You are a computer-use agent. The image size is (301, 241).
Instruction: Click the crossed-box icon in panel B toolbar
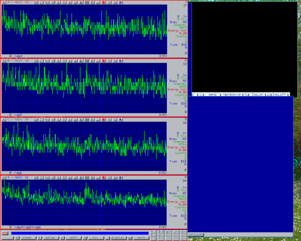coord(92,61)
